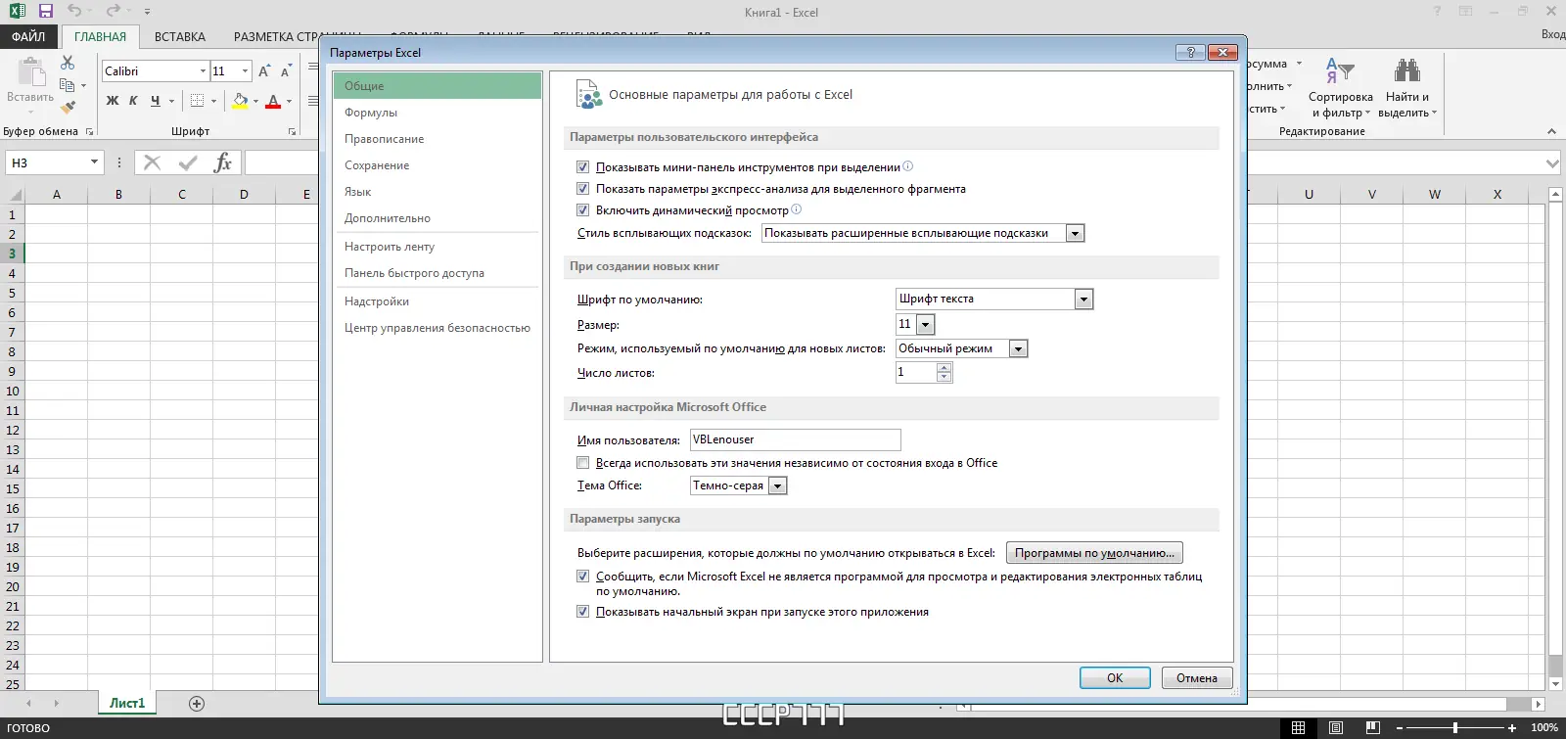Open the ribbon font size dropdown
1566x739 pixels.
coord(246,71)
